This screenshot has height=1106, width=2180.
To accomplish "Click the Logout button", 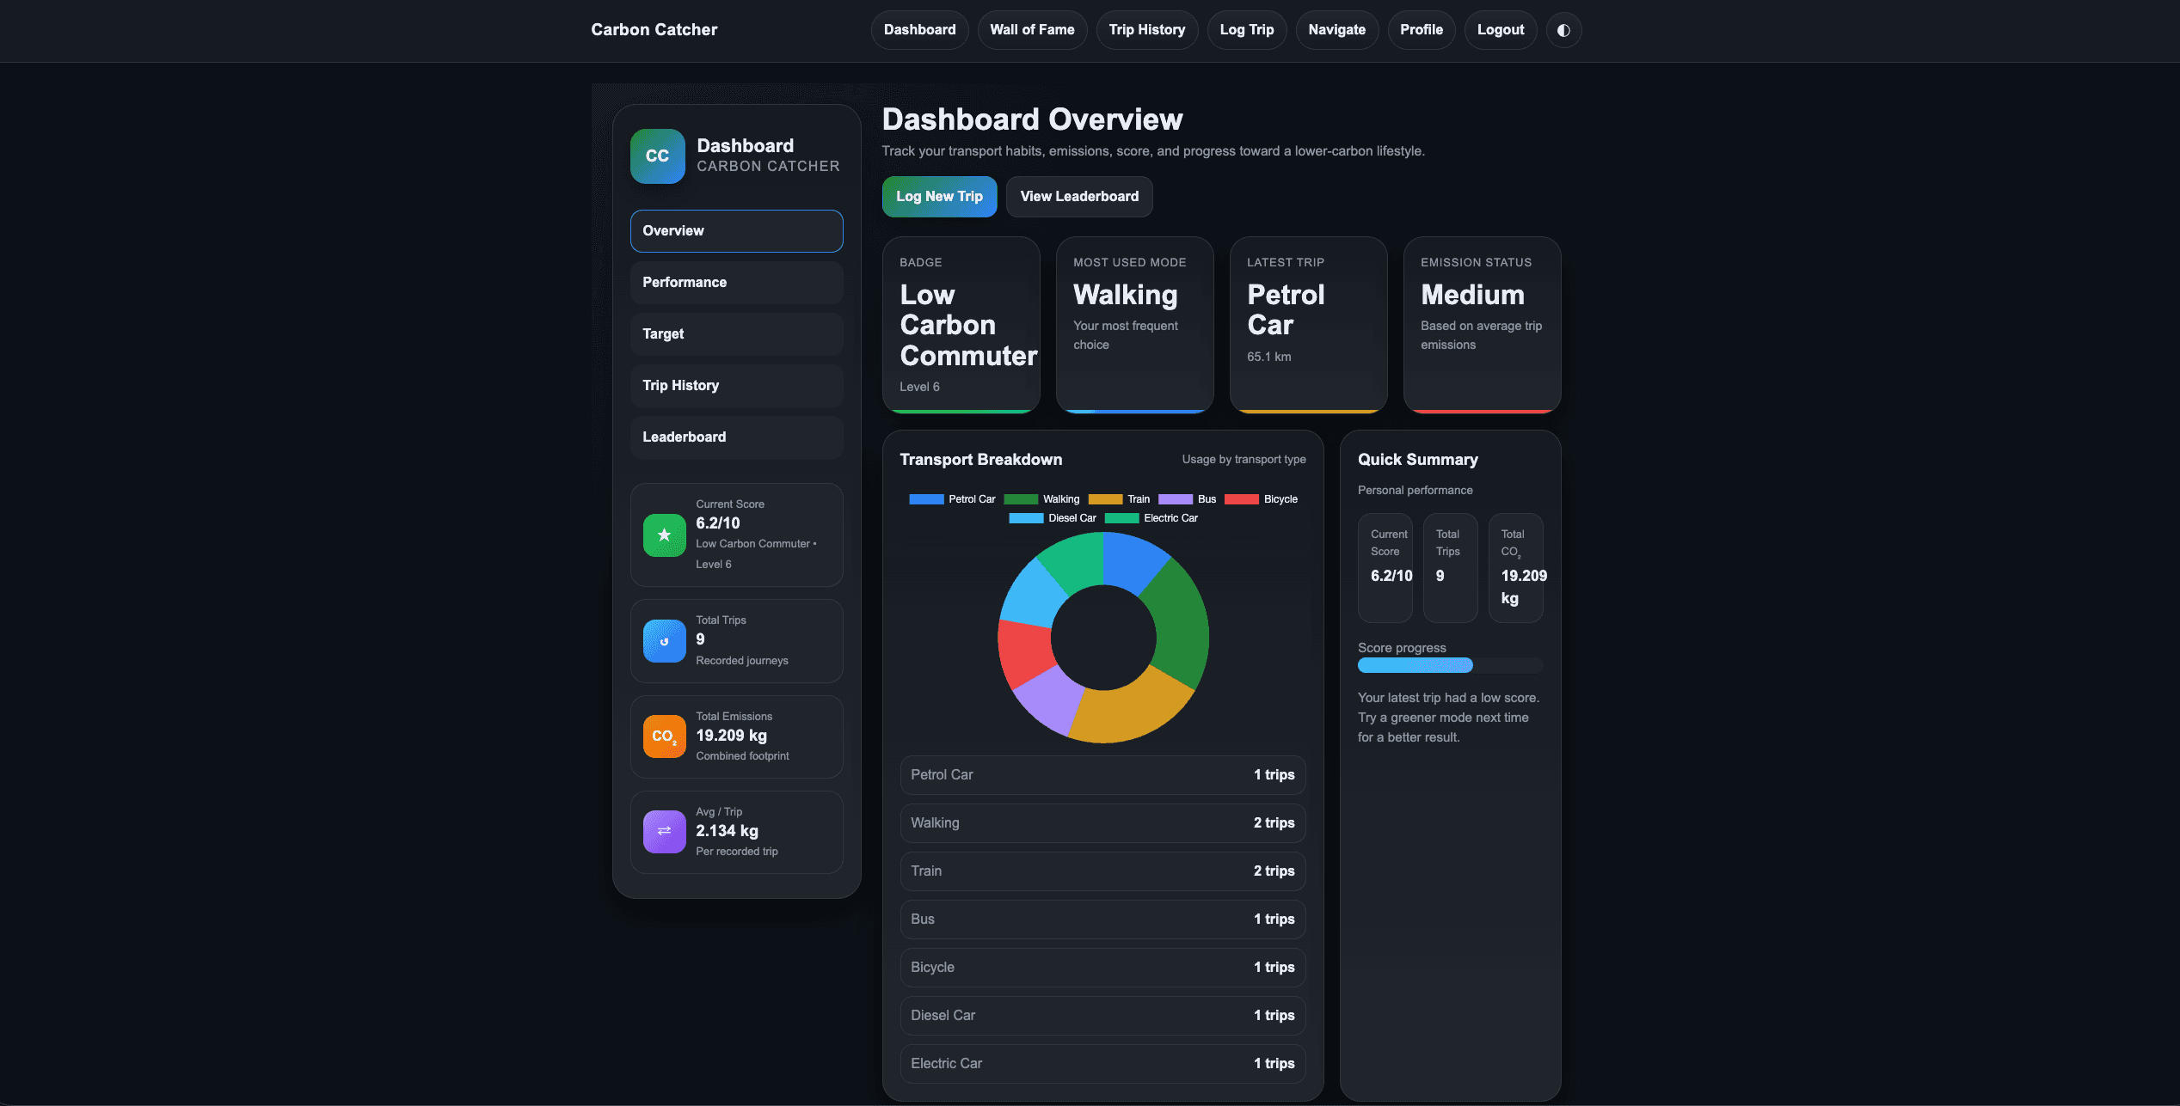I will [1501, 30].
